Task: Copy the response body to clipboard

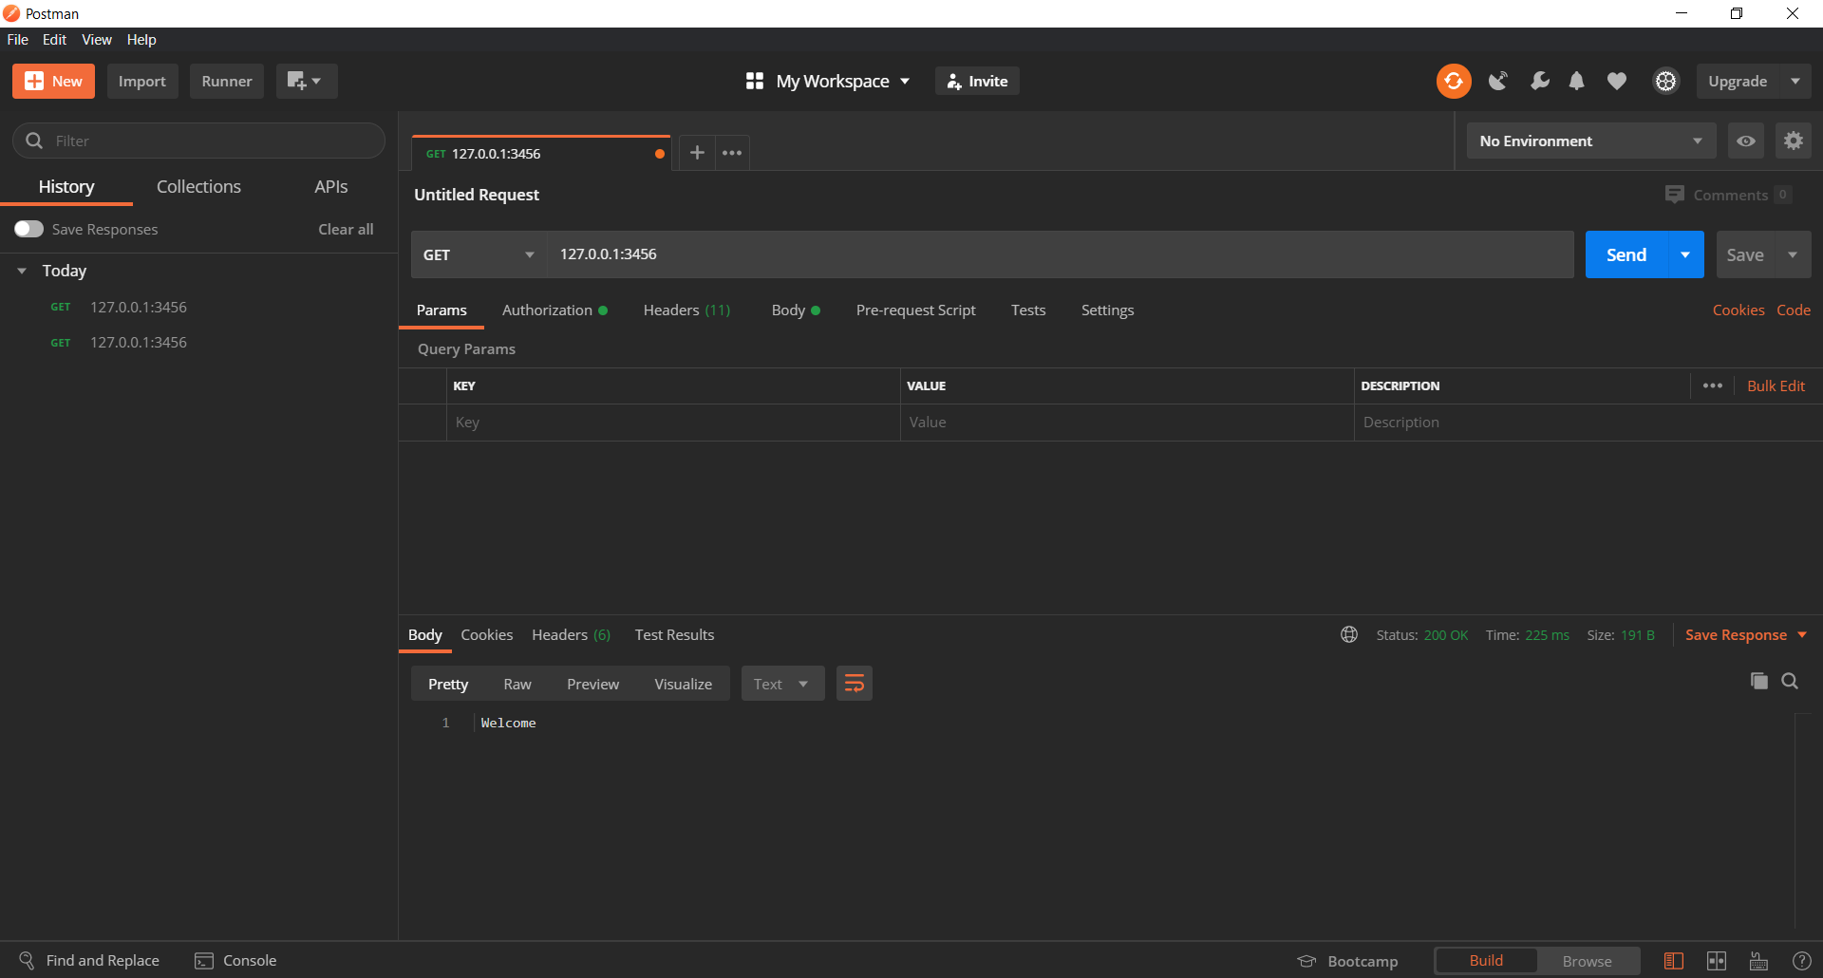Action: coord(1759,681)
